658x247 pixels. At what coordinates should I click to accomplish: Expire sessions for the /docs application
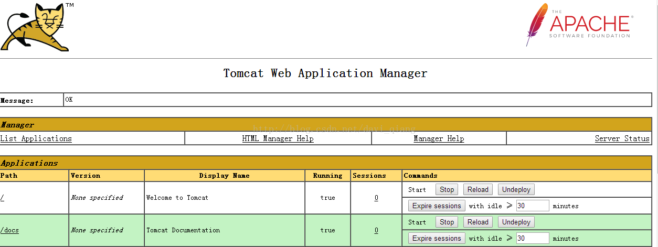pos(437,239)
